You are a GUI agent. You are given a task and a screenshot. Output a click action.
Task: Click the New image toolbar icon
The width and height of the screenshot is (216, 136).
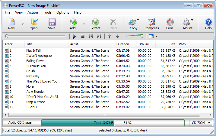[11, 22]
